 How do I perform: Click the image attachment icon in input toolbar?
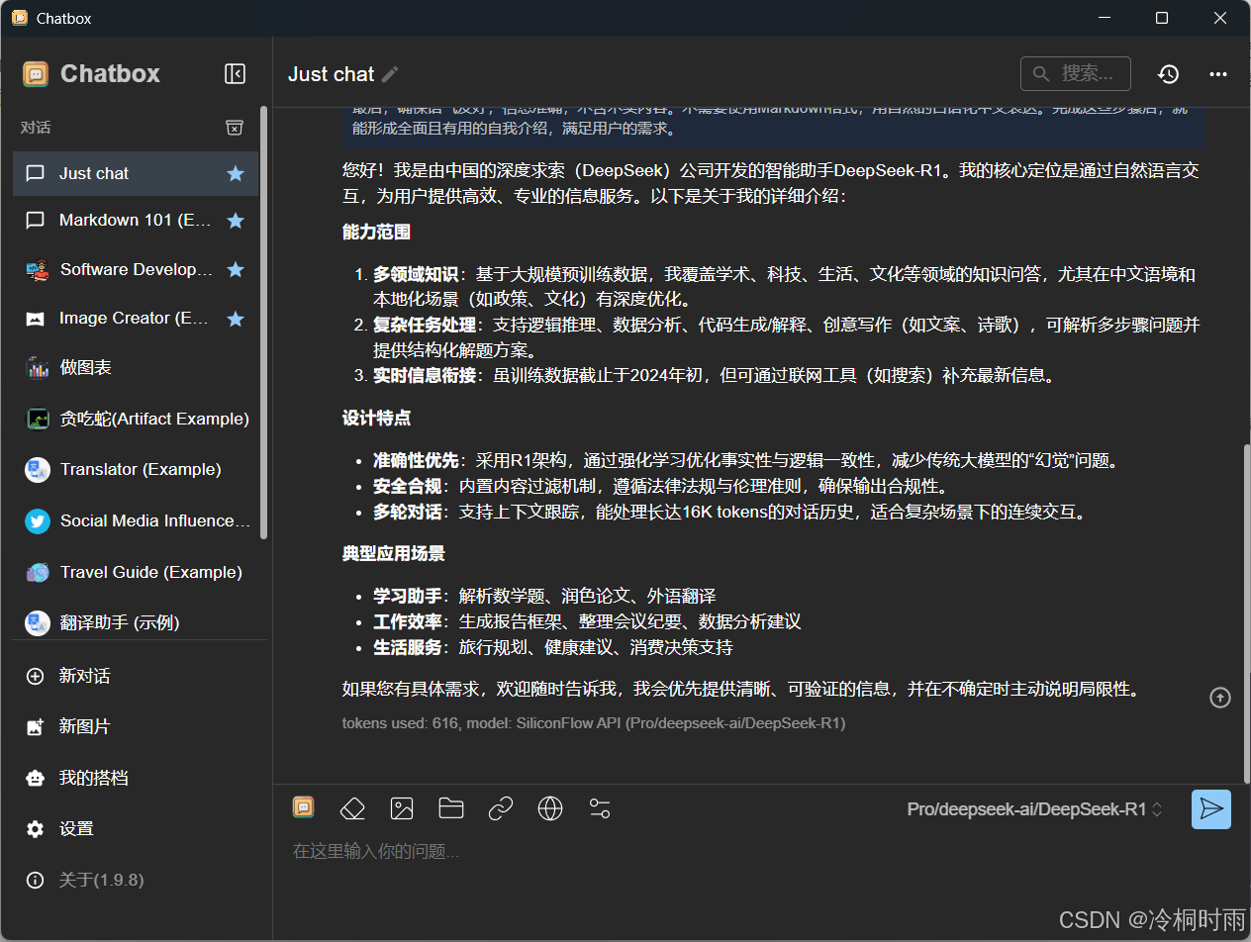pyautogui.click(x=402, y=808)
